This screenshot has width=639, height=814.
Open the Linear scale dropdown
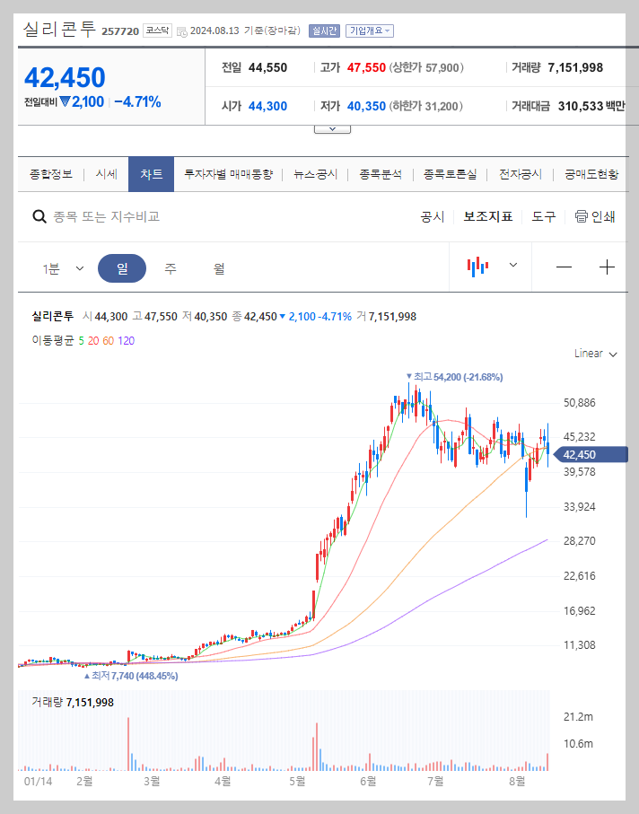pos(594,354)
